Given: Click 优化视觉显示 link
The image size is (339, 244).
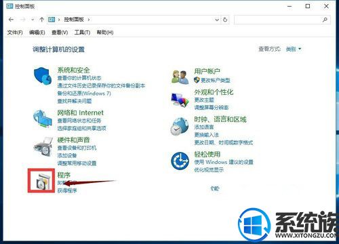Looking at the screenshot, I should tap(209, 169).
